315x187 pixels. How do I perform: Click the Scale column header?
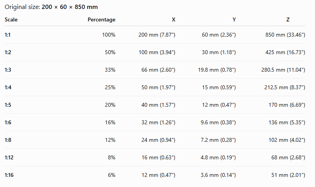pyautogui.click(x=11, y=19)
